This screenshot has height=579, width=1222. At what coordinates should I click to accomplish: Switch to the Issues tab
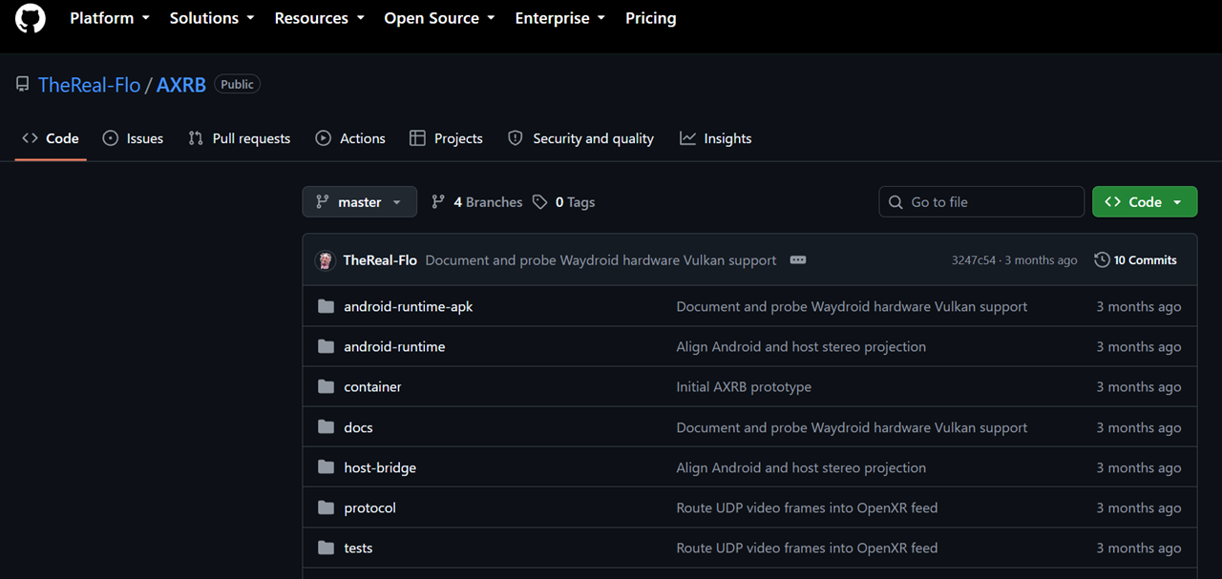pos(133,138)
